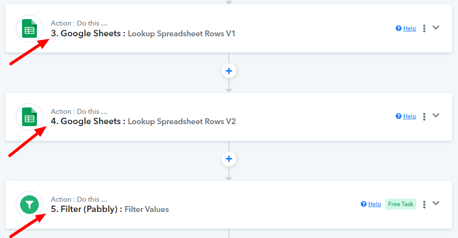Screen dimensions: 458x238
Task: Click the help question-mark icon in step 4
Action: tap(399, 116)
